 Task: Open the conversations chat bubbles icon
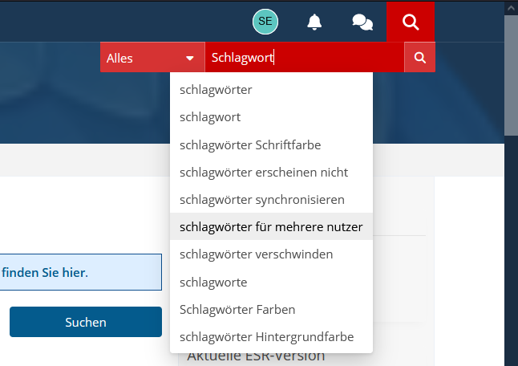click(362, 22)
